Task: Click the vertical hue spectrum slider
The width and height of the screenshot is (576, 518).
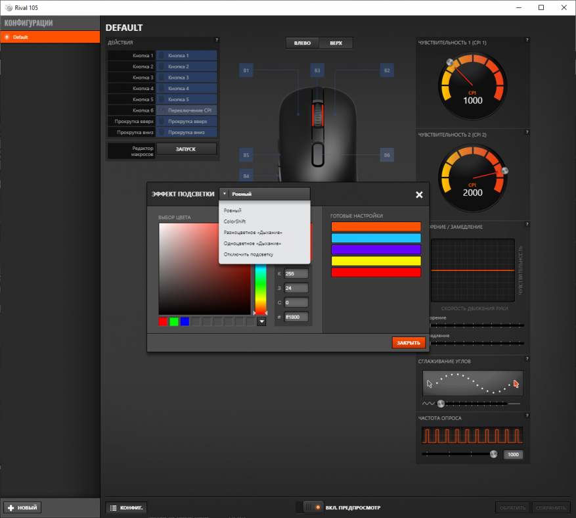Action: pyautogui.click(x=261, y=289)
